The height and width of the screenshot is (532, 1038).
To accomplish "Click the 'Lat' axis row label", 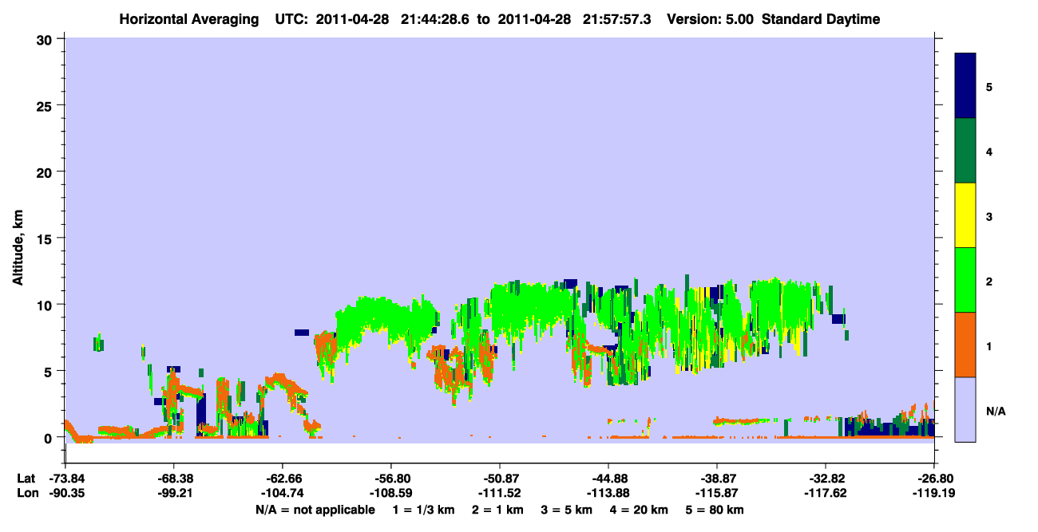I will click(26, 479).
